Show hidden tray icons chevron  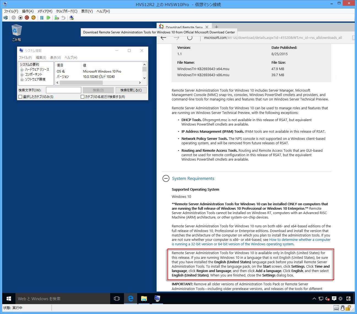(314, 299)
